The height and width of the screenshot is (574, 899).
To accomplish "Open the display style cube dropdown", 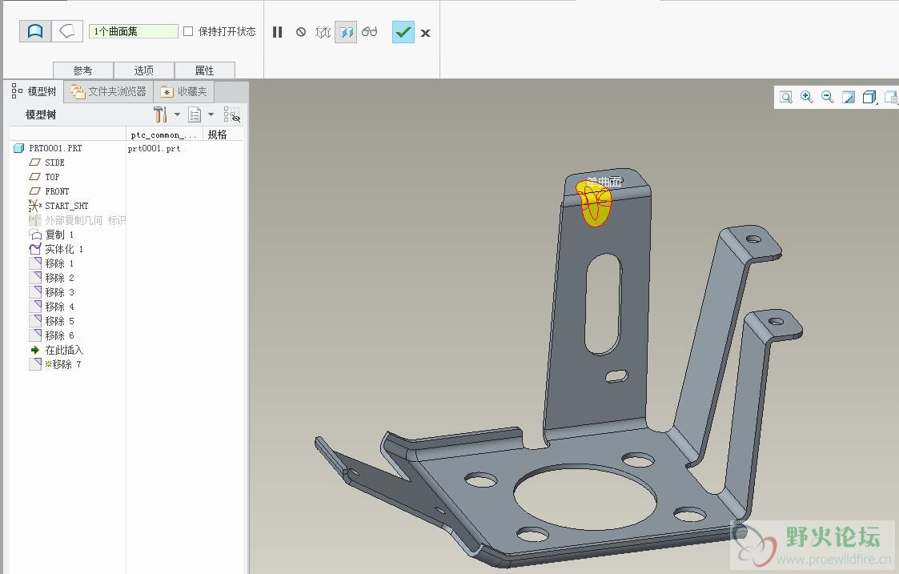I will click(869, 97).
